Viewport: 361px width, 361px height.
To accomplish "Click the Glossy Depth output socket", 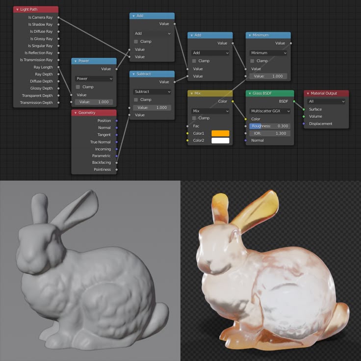I will pyautogui.click(x=58, y=88).
